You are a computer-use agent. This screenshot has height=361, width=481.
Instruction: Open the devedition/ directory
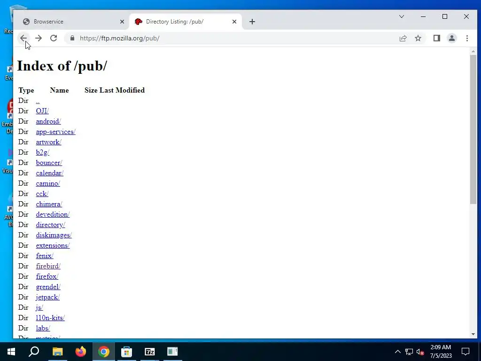tap(53, 214)
